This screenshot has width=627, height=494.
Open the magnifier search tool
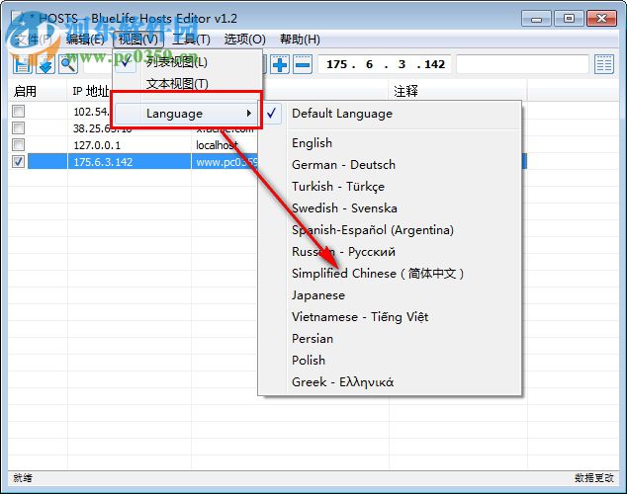click(68, 64)
